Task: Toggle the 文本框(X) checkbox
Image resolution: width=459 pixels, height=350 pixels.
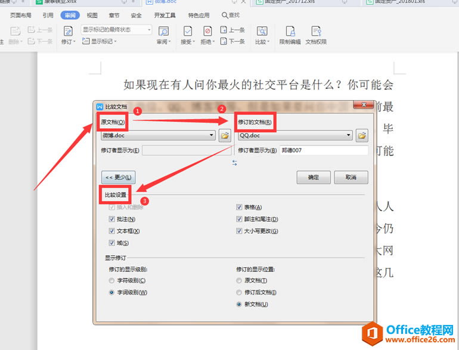Action: pos(111,231)
